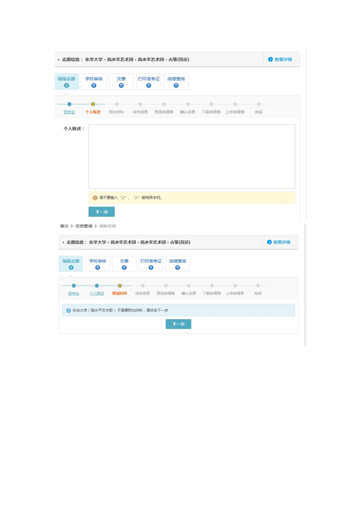Image resolution: width=361 pixels, height=511 pixels.
Task: Click 完成 step in upper progress bar
Action: 259,112
